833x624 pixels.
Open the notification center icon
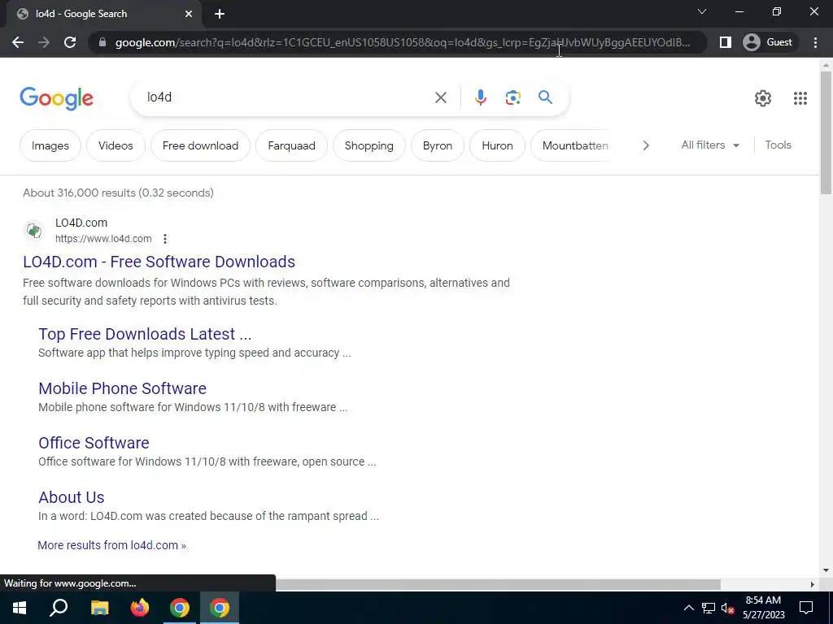(x=806, y=608)
